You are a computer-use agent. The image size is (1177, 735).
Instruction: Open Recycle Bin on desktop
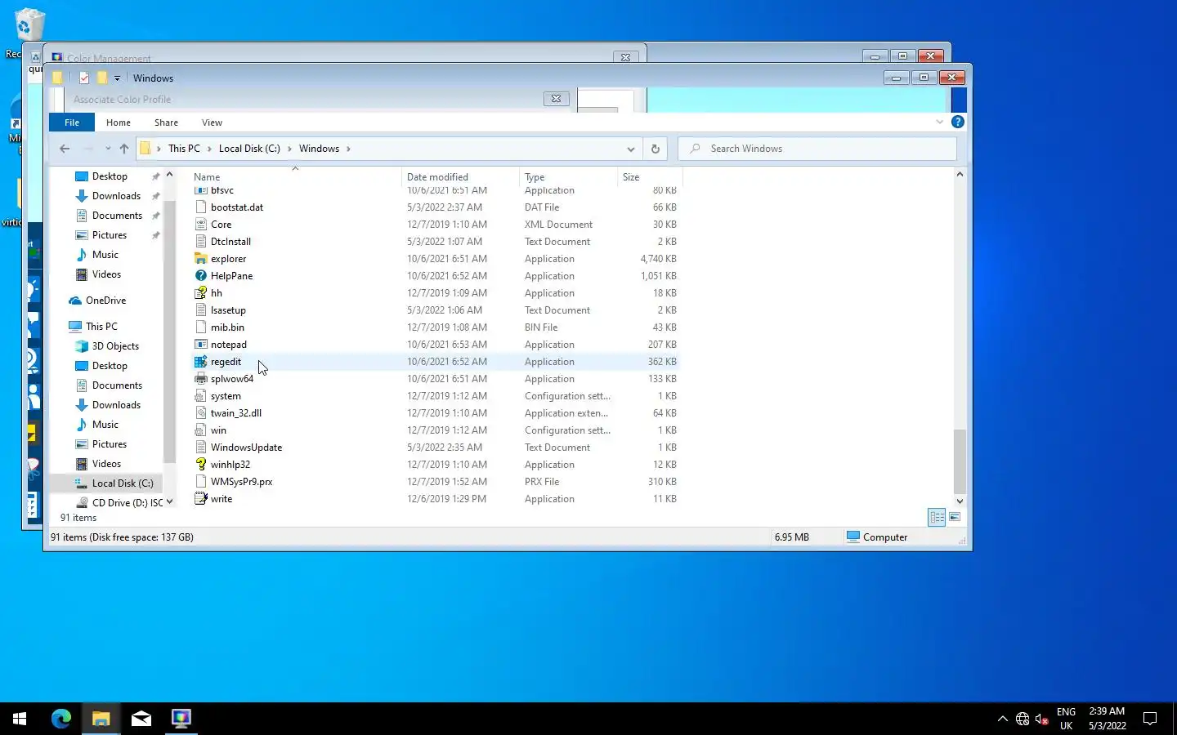coord(29,26)
